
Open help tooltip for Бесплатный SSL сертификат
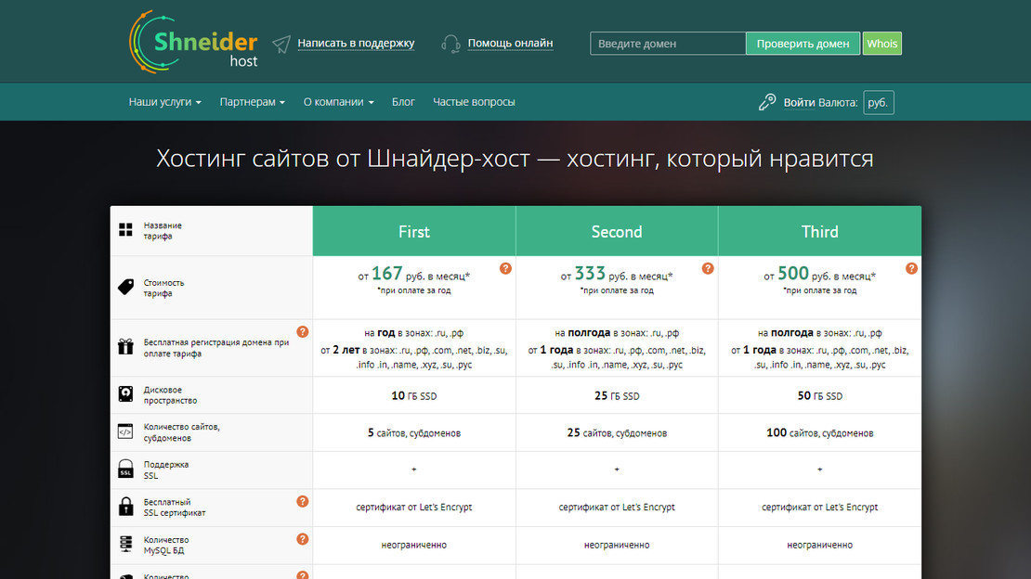303,501
